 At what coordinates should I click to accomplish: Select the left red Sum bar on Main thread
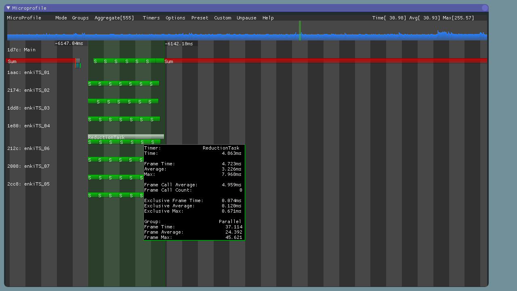[40, 61]
